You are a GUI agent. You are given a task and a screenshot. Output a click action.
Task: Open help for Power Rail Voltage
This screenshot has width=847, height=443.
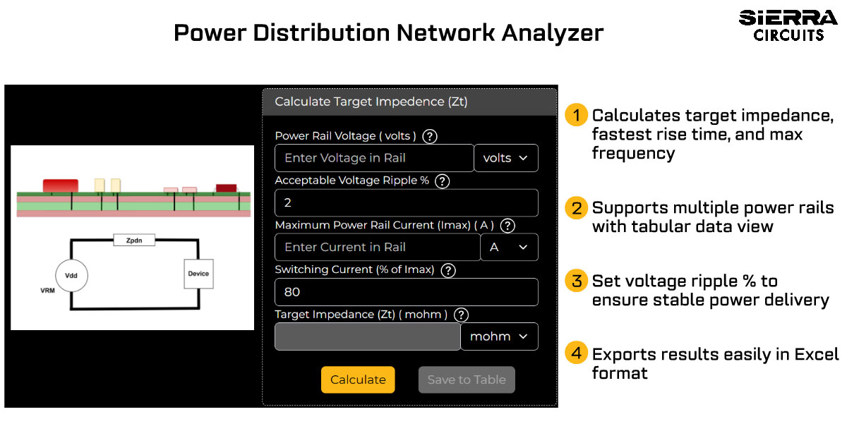429,136
